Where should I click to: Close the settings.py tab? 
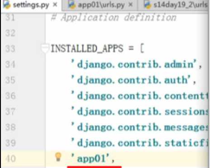(55, 5)
